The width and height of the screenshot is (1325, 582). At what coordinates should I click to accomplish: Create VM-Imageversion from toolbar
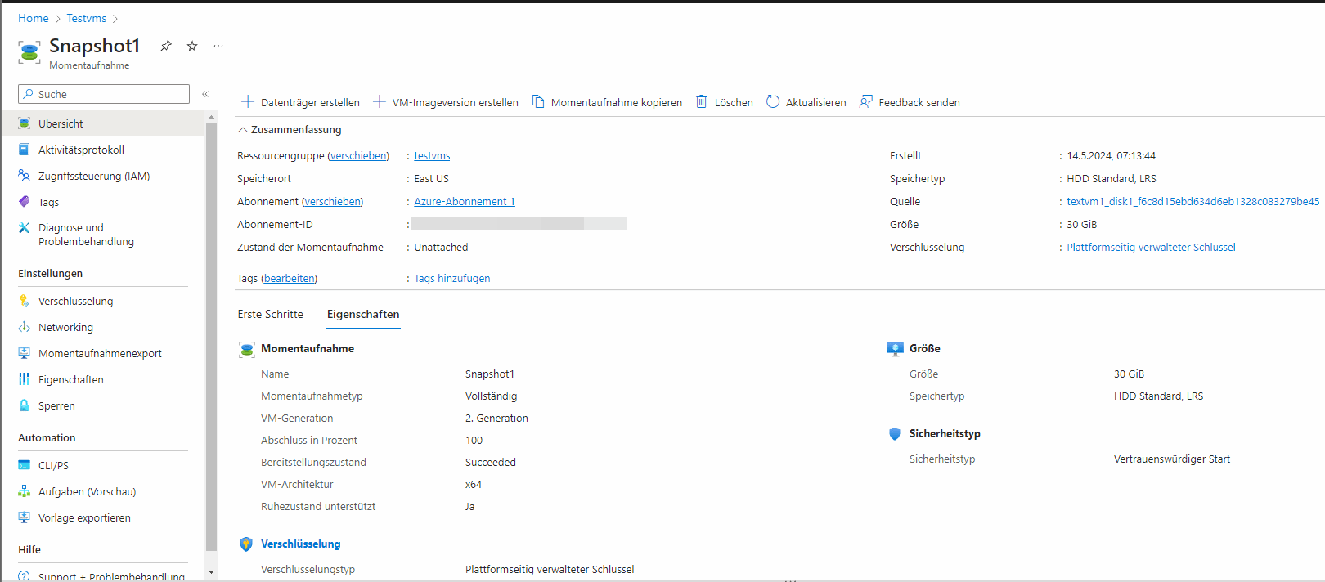coord(446,102)
